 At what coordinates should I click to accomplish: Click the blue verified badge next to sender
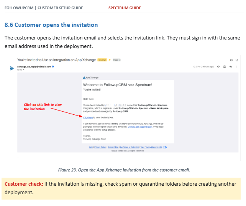pos(53,67)
